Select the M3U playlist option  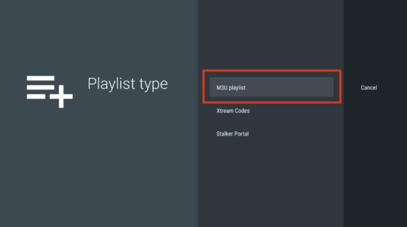click(271, 87)
